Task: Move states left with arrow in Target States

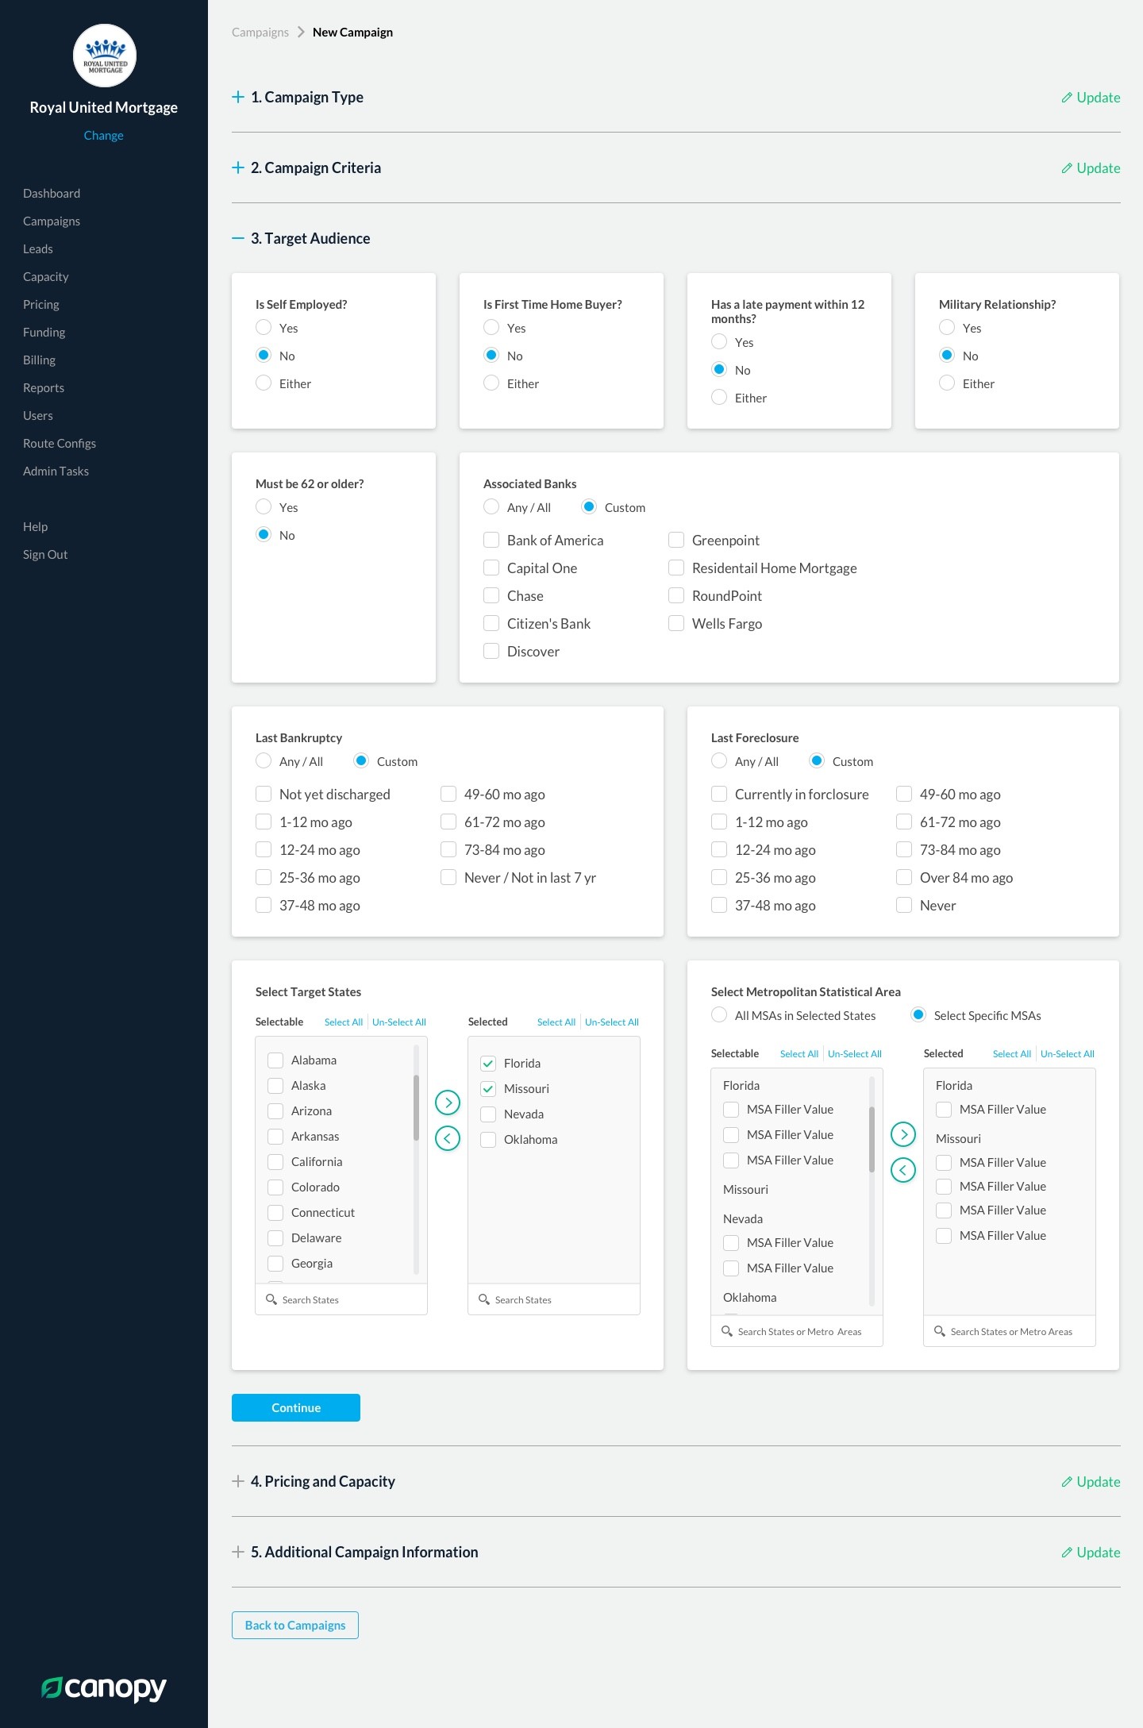Action: pyautogui.click(x=448, y=1138)
